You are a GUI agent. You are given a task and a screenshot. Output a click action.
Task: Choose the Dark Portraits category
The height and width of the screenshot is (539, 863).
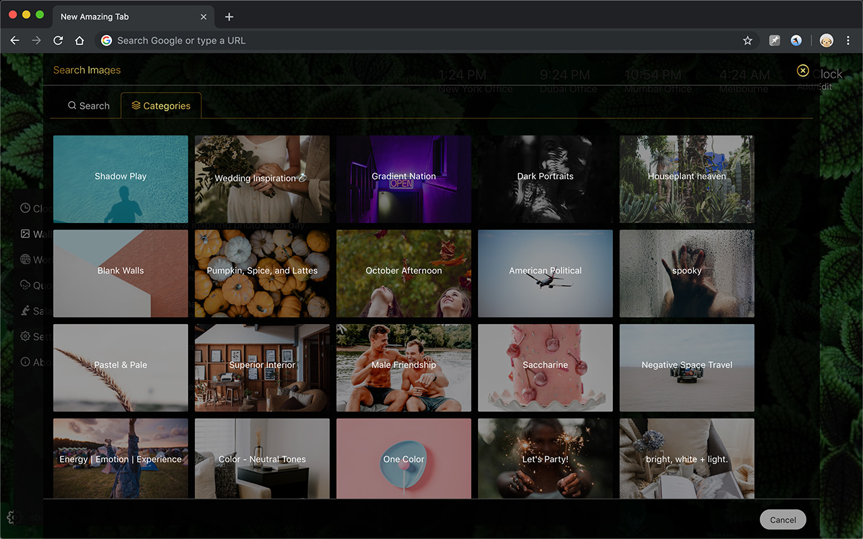coord(545,179)
